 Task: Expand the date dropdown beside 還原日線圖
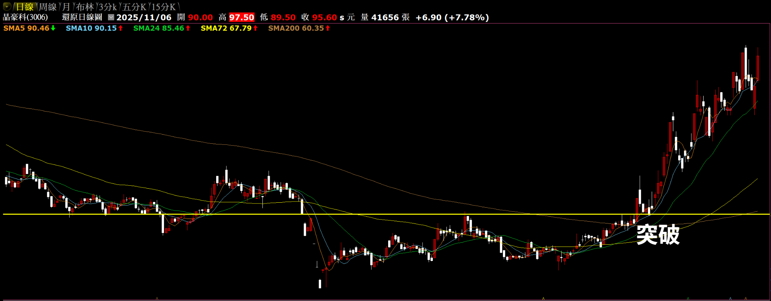pos(111,17)
